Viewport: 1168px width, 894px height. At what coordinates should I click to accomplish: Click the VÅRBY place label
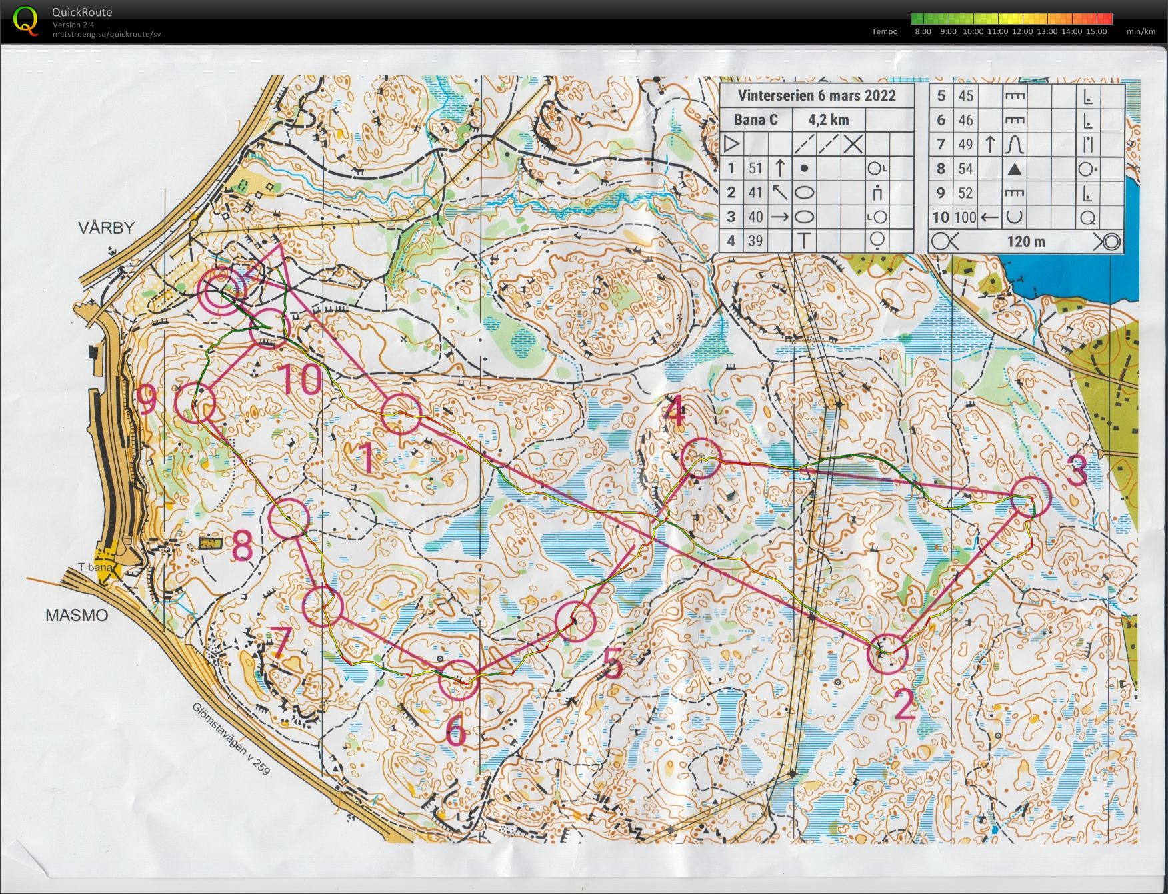click(x=107, y=228)
